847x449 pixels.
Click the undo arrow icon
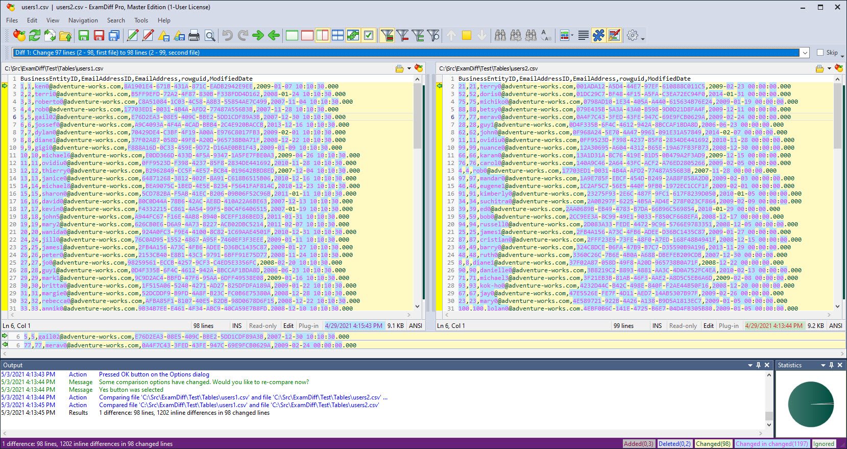click(228, 35)
